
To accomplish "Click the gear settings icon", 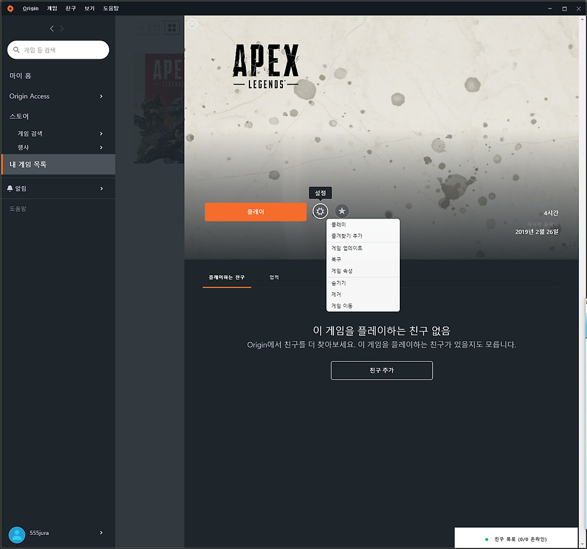I will coord(320,211).
